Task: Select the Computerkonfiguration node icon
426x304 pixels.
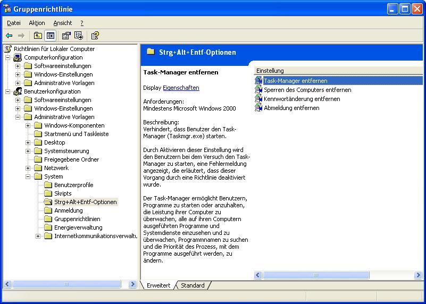Action: (x=18, y=57)
